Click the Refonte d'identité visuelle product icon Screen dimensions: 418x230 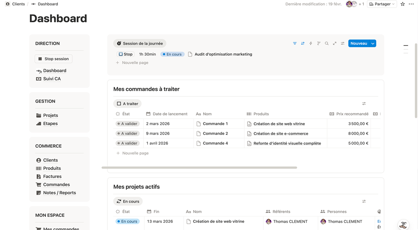(x=249, y=143)
